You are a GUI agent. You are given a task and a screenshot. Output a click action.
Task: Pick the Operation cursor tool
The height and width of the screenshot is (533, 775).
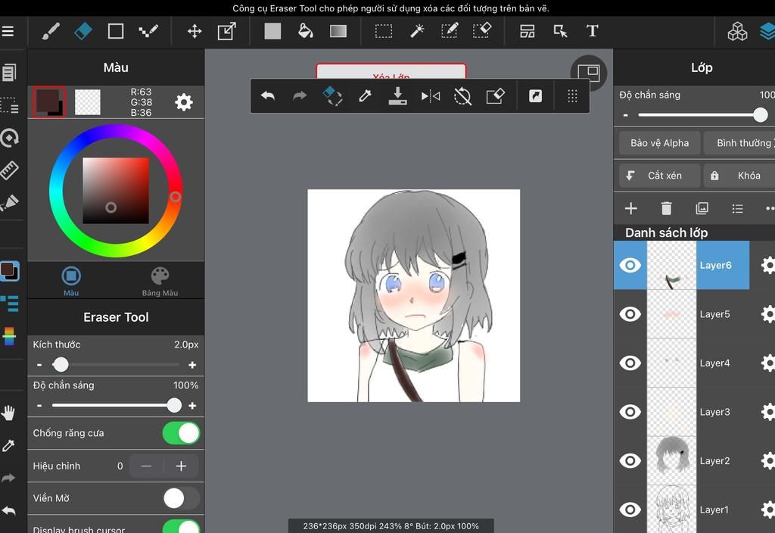pyautogui.click(x=560, y=31)
